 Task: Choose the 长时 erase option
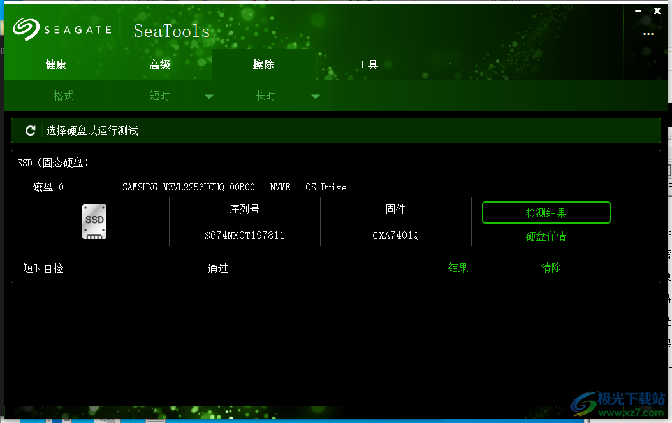point(266,96)
